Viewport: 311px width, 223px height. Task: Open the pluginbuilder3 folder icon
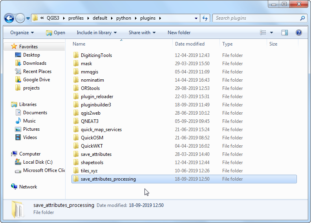click(76, 105)
